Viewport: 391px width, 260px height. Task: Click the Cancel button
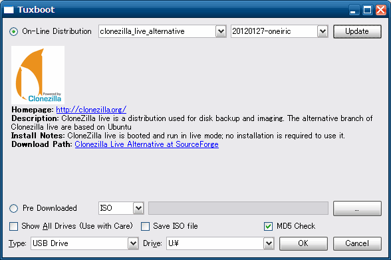(x=357, y=243)
